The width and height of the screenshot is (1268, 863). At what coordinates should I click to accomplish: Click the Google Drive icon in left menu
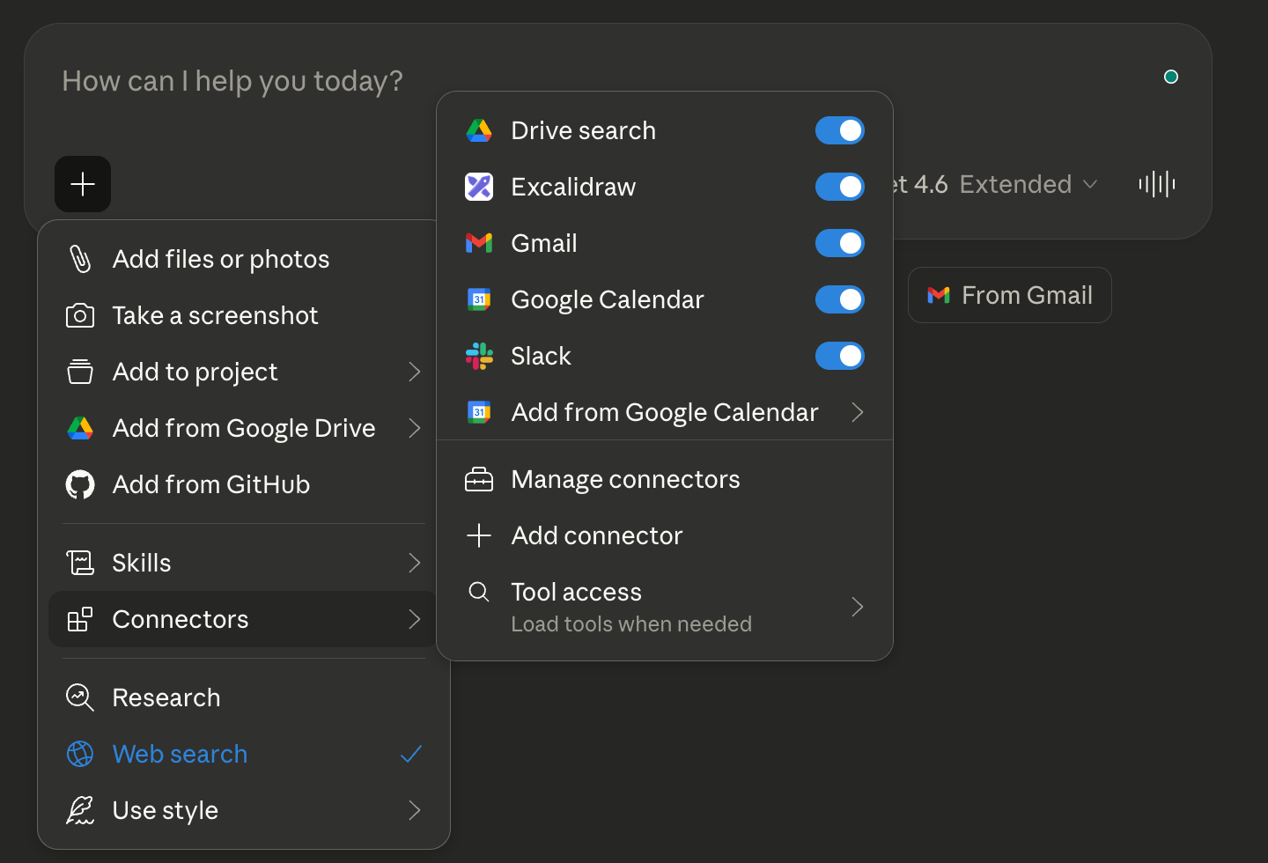tap(80, 428)
